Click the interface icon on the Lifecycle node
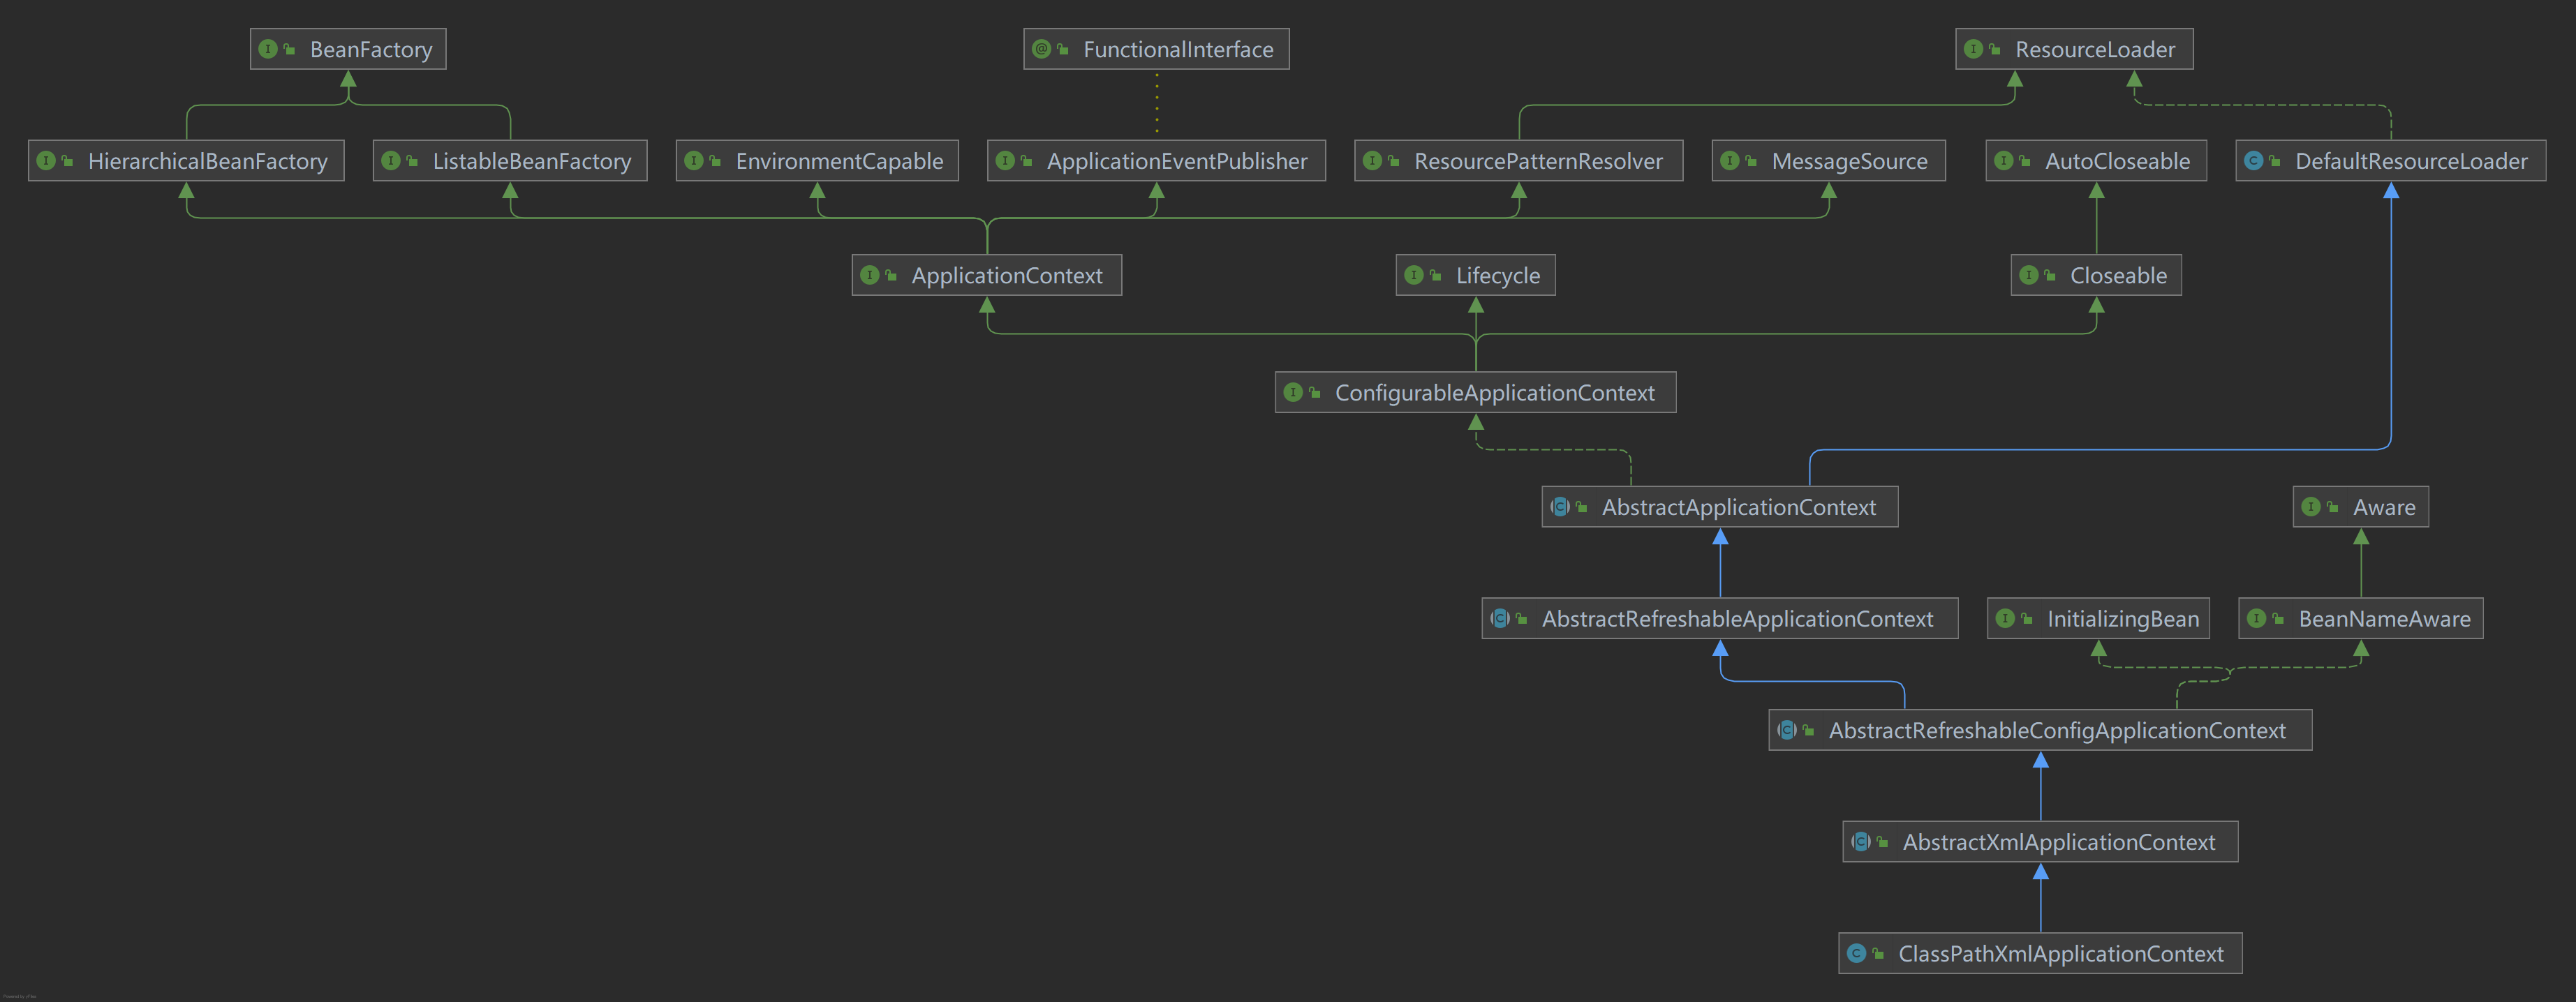The image size is (2576, 1002). [x=1414, y=275]
